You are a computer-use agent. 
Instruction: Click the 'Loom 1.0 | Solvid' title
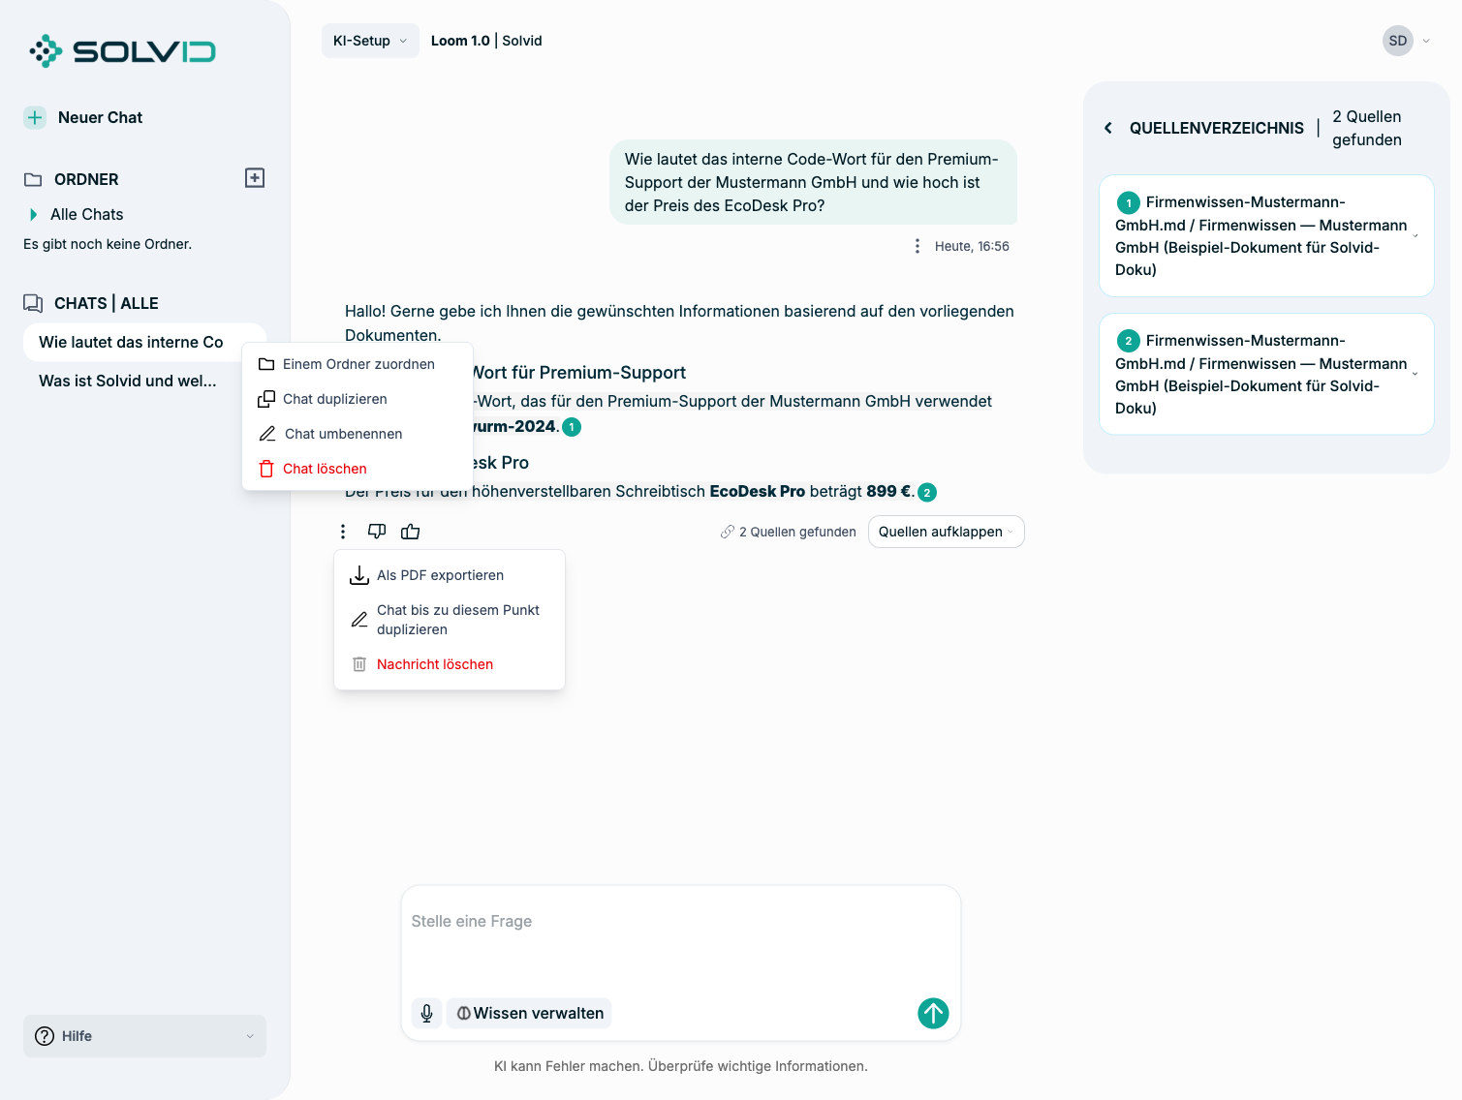pyautogui.click(x=486, y=41)
